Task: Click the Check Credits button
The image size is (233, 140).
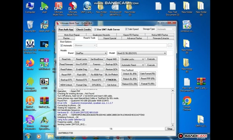Action: click(84, 29)
